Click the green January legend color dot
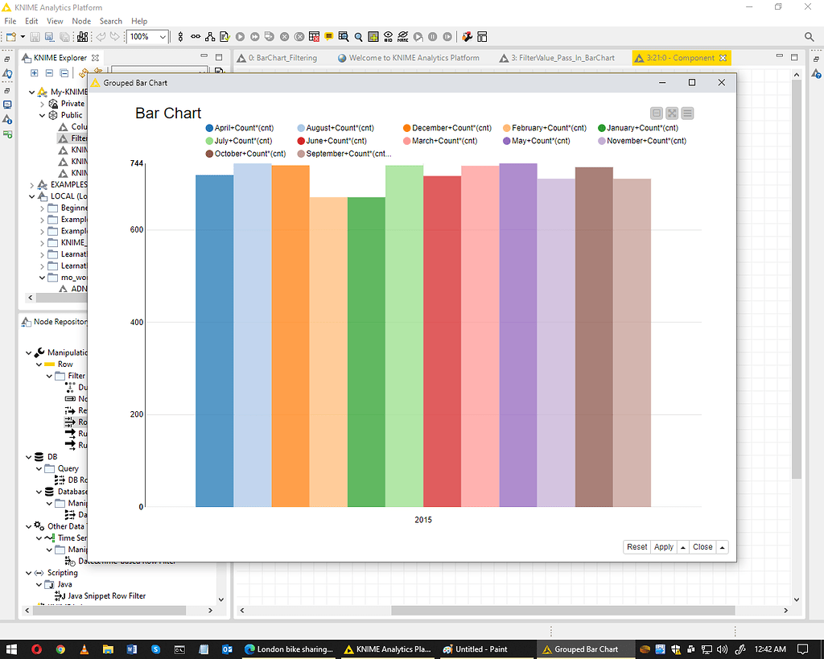 click(604, 127)
